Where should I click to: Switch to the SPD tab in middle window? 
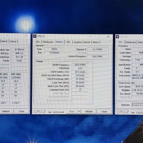click(x=68, y=42)
